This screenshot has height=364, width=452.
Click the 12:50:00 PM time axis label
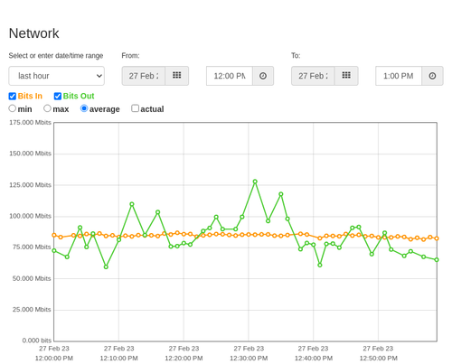tap(378, 359)
